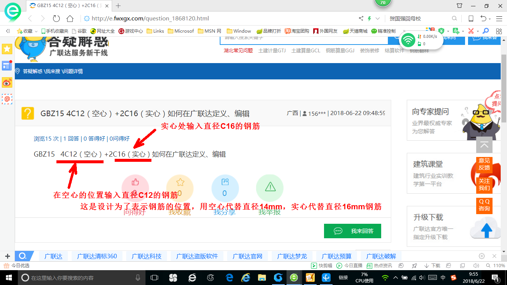Switch to the 广联达官网 tab at bottom
This screenshot has width=507, height=285.
pyautogui.click(x=247, y=256)
